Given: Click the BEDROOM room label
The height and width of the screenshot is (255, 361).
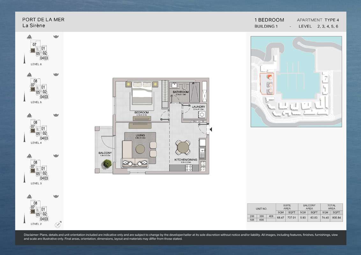Looking at the screenshot, I should click(141, 113).
